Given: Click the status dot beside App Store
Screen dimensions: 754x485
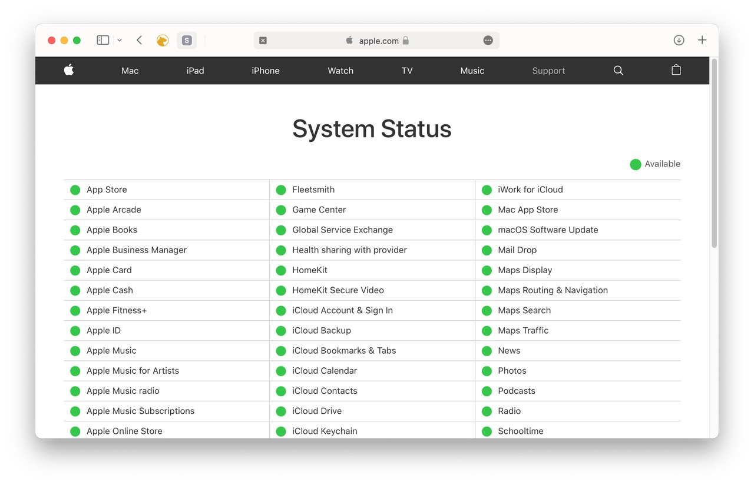Looking at the screenshot, I should tap(75, 190).
